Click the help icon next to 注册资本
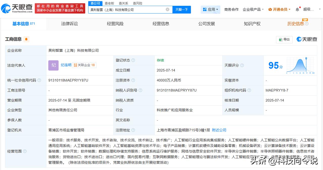 (133, 80)
